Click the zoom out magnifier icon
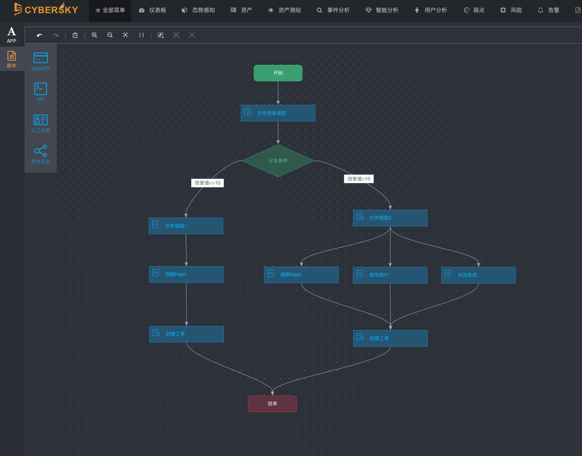Viewport: 582px width, 456px height. pyautogui.click(x=110, y=35)
